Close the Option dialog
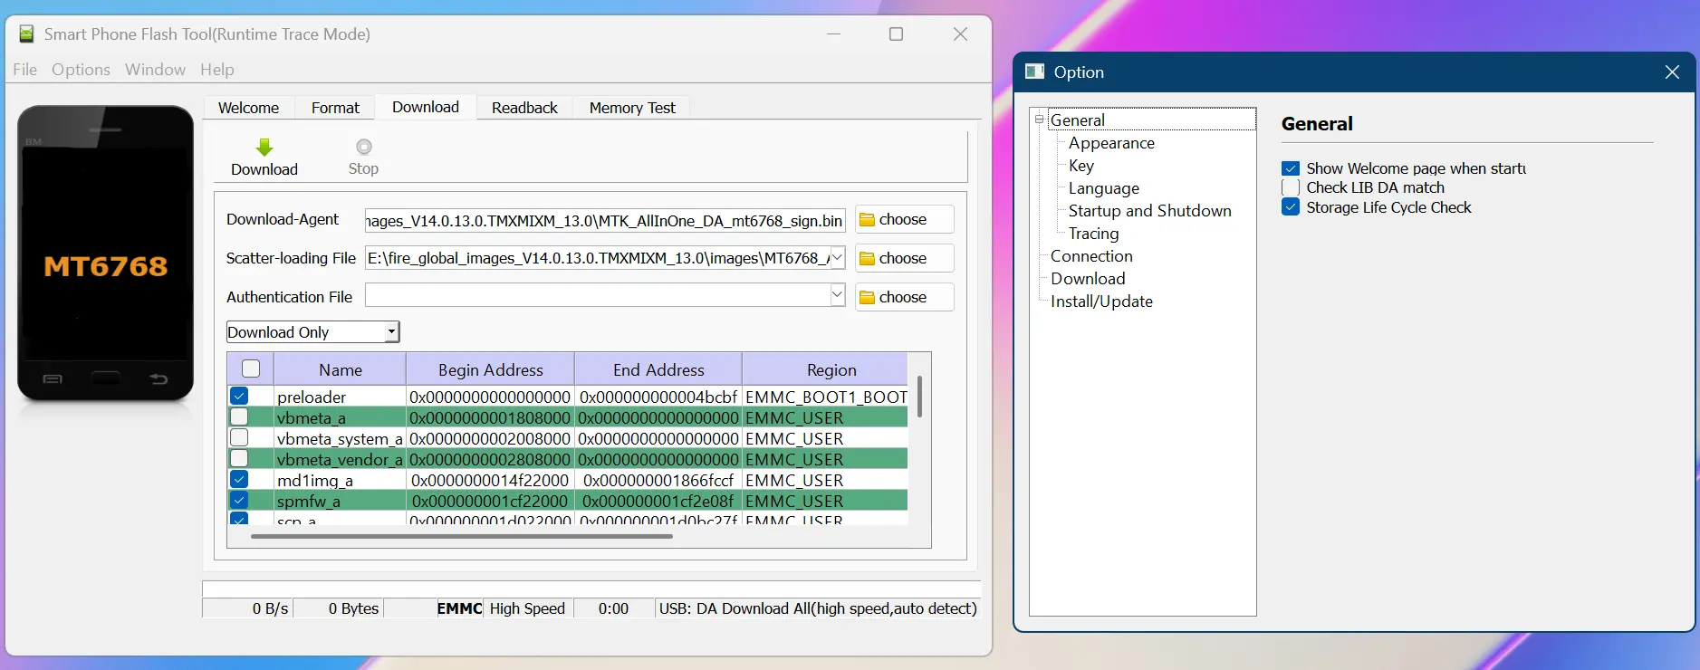This screenshot has width=1700, height=670. point(1672,72)
